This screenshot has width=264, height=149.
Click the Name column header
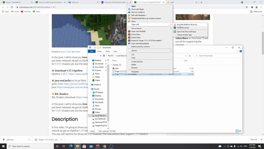[114, 60]
